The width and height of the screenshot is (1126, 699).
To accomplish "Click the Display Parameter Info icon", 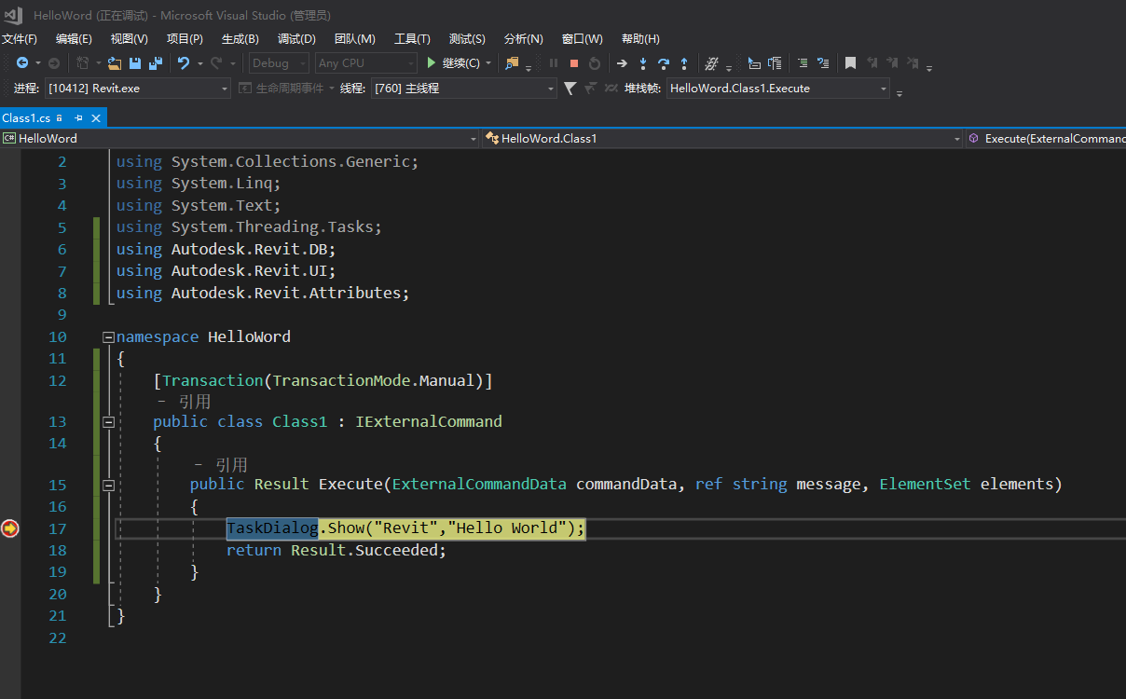I will pos(775,63).
